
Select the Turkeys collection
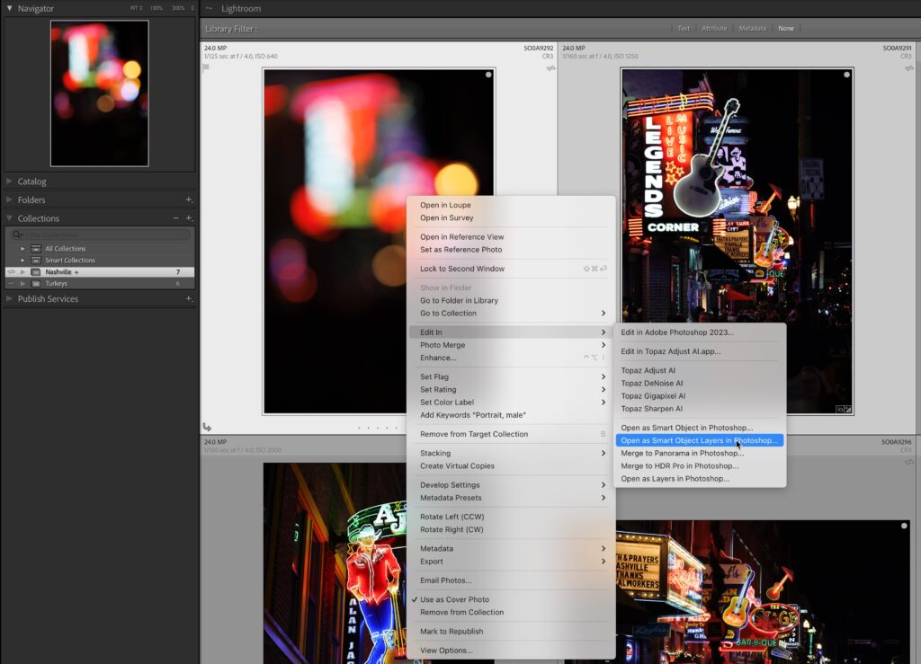point(99,284)
